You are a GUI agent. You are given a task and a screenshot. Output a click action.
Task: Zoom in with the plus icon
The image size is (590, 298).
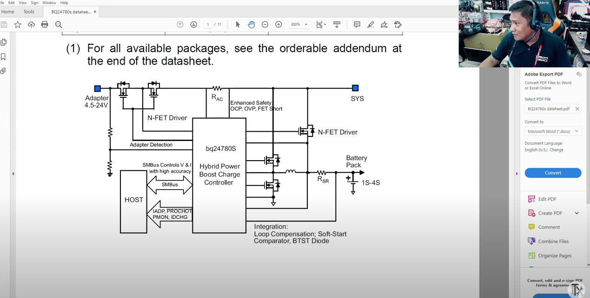pyautogui.click(x=278, y=25)
